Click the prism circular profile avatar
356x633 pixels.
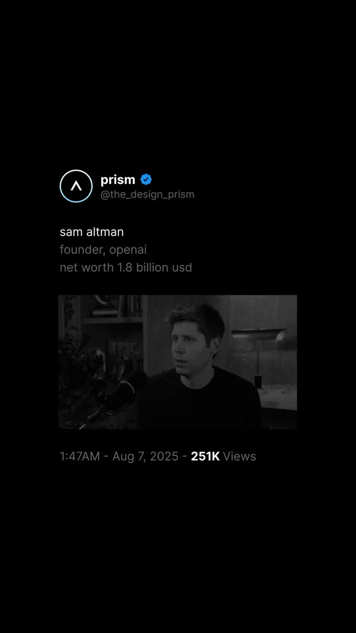[x=76, y=186]
